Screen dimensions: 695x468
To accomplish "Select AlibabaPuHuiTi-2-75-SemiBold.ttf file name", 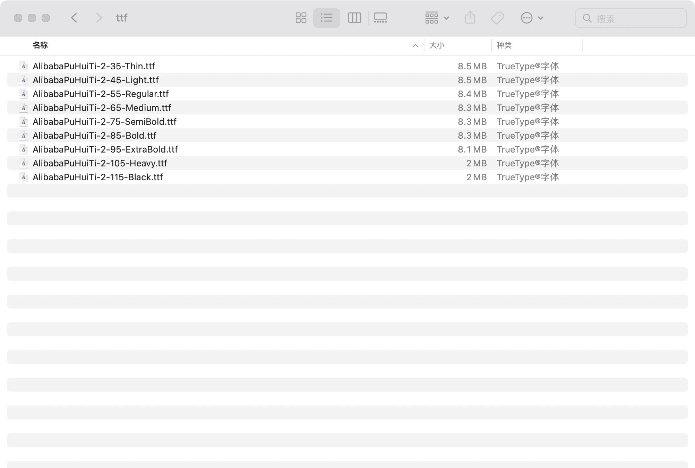I will [x=104, y=121].
